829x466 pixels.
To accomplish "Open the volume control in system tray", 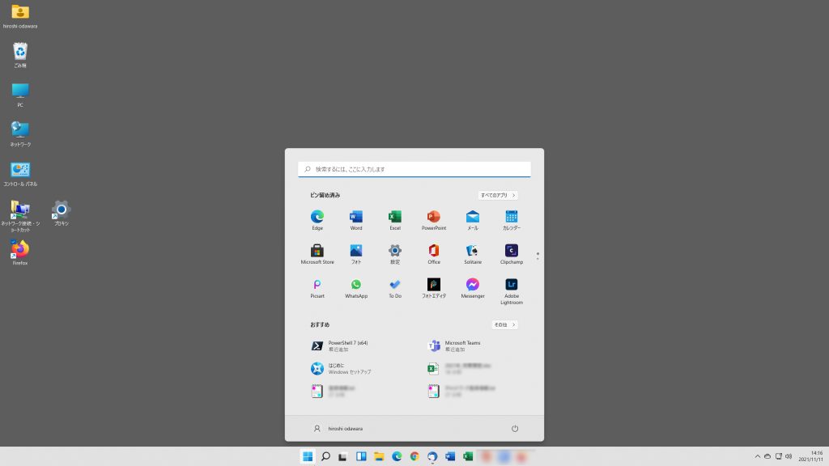I will [789, 456].
